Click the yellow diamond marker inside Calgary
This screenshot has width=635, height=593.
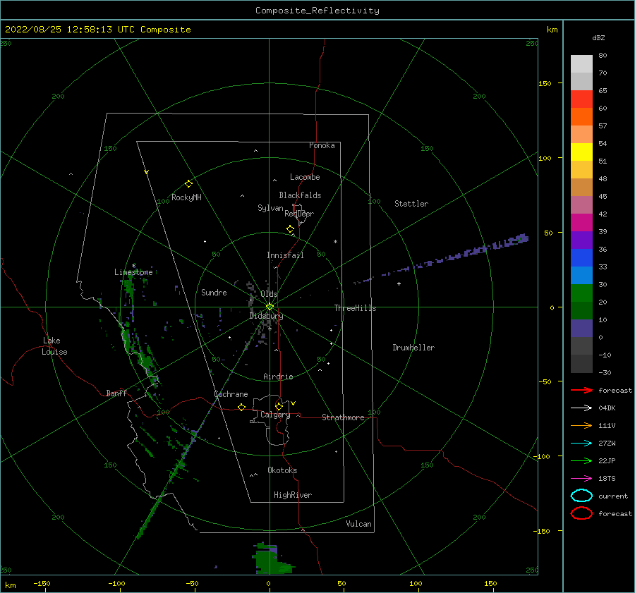coord(279,406)
